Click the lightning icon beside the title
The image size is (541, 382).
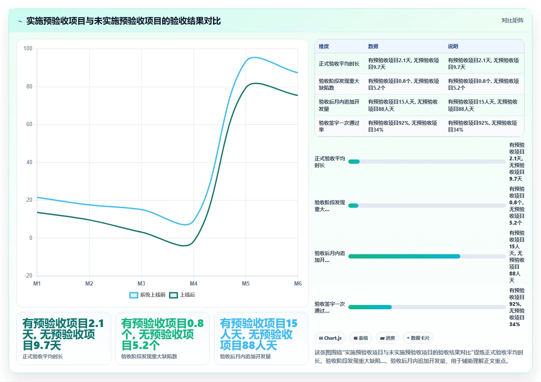[x=20, y=21]
